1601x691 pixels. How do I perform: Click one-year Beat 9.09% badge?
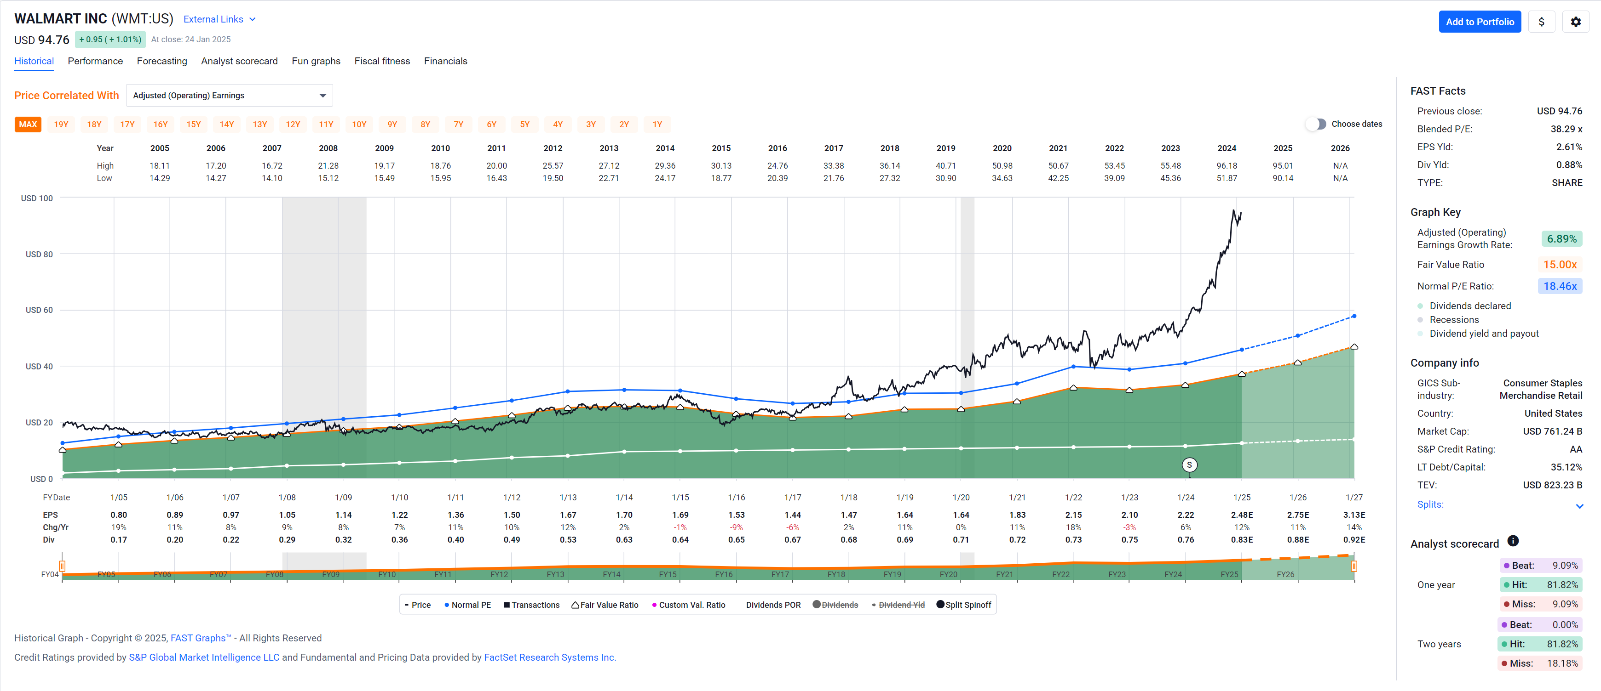point(1540,566)
